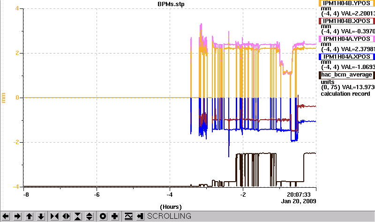The height and width of the screenshot is (222, 375).
Task: Click the waveform graph-refresh icon
Action: point(128,216)
